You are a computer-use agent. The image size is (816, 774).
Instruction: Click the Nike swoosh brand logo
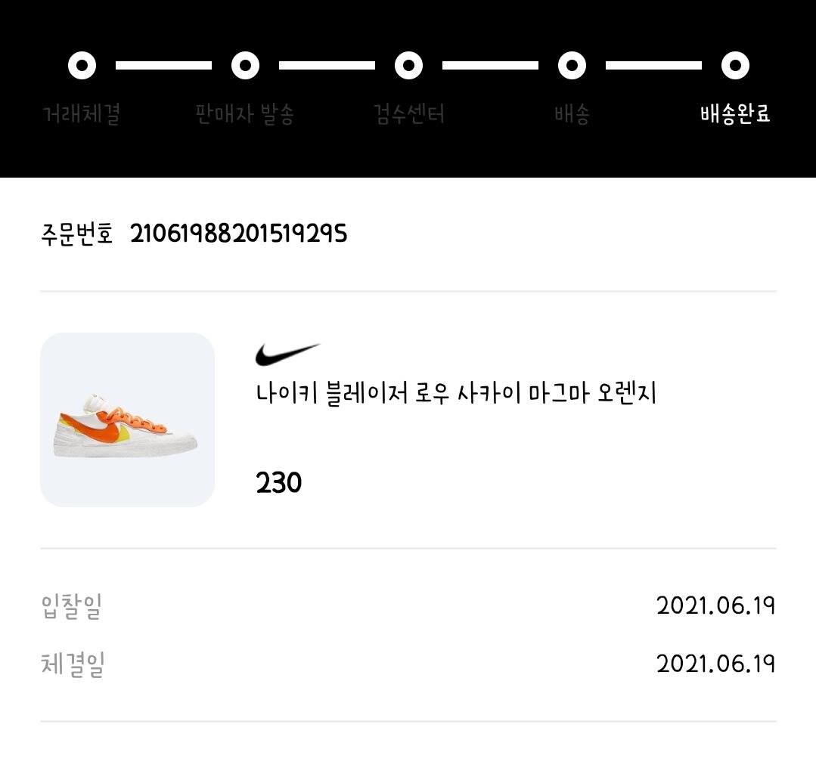288,354
